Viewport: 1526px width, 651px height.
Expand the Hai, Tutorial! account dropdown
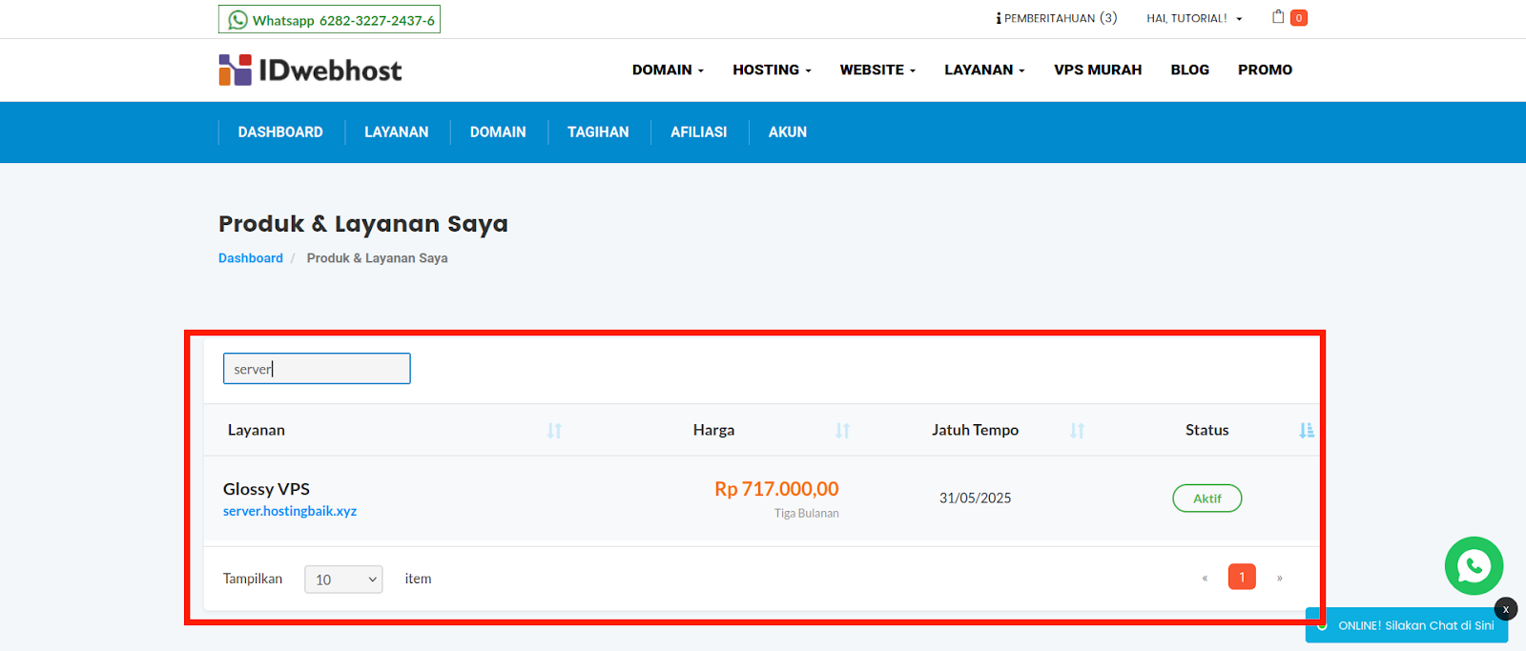tap(1194, 18)
